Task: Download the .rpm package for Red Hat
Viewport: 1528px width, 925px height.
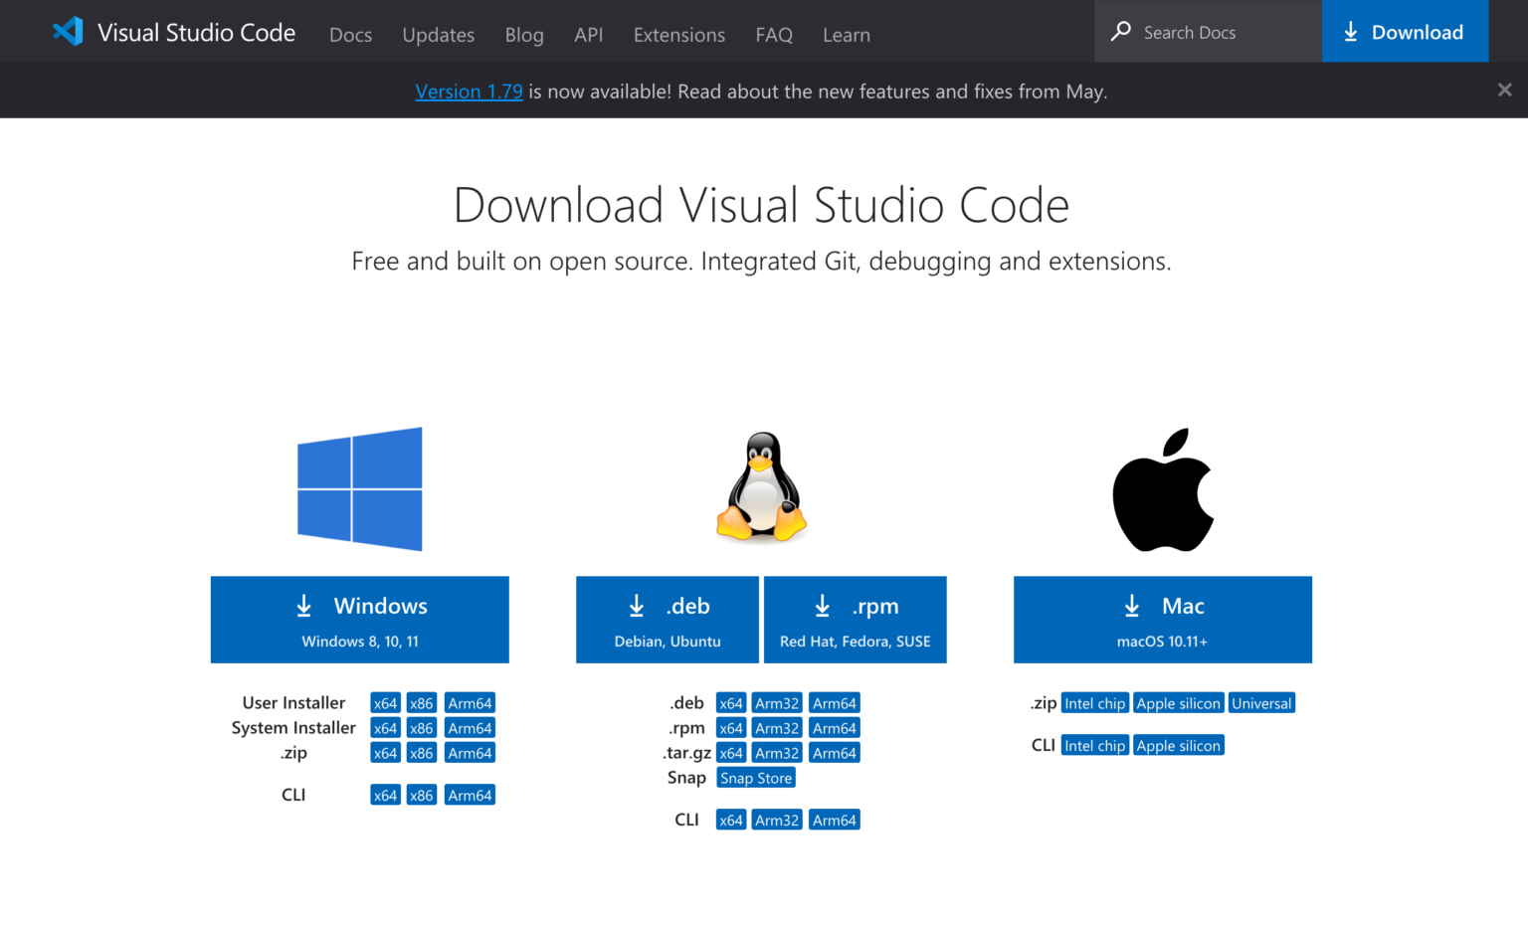Action: tap(855, 619)
